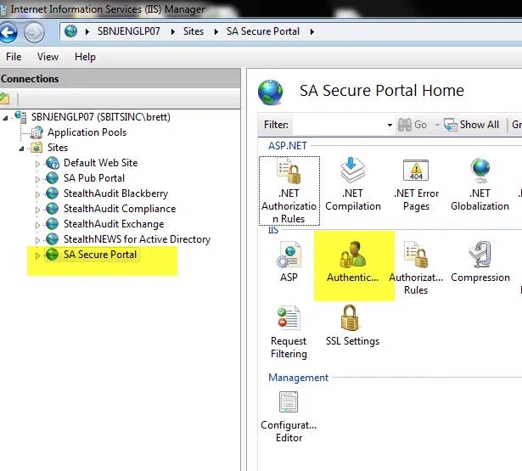
Task: Expand Default Web Site node
Action: [37, 164]
